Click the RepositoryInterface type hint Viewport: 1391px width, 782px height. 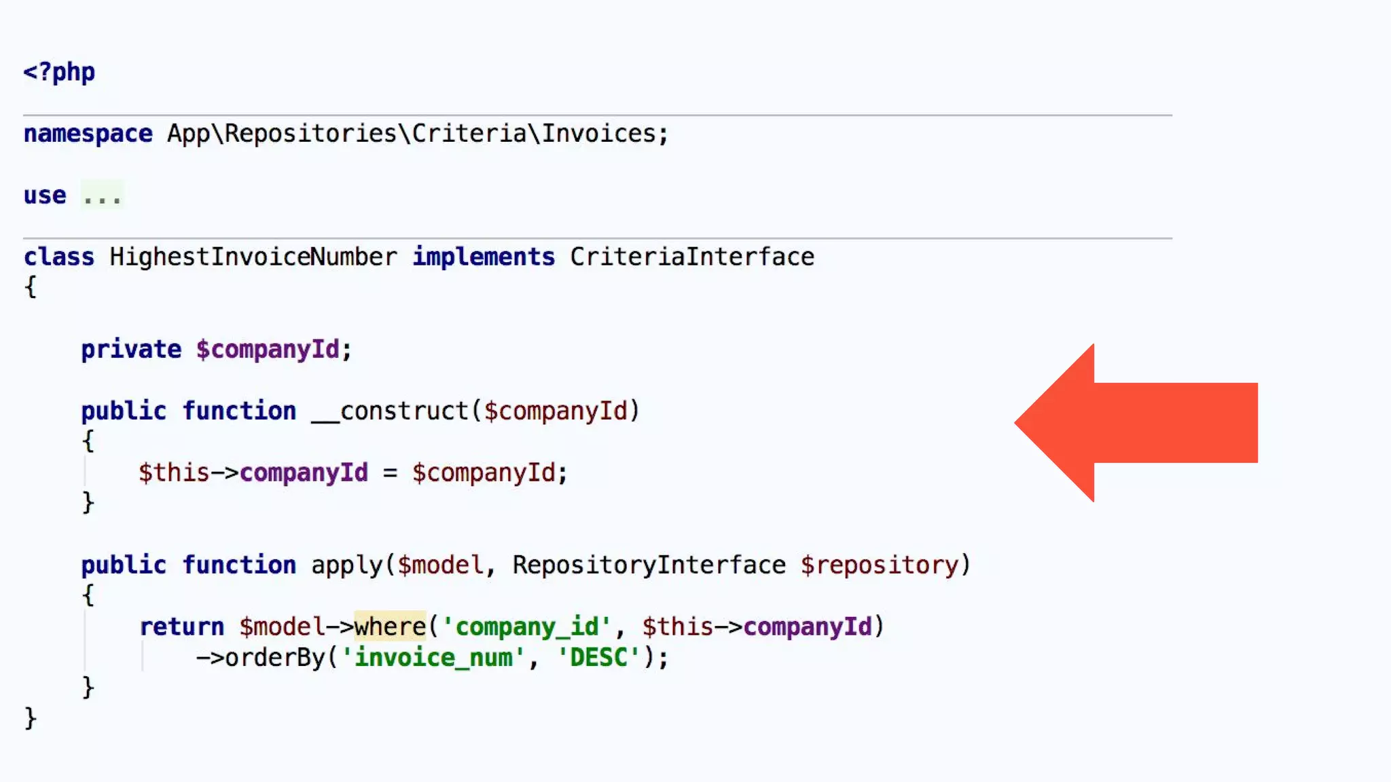(x=649, y=565)
